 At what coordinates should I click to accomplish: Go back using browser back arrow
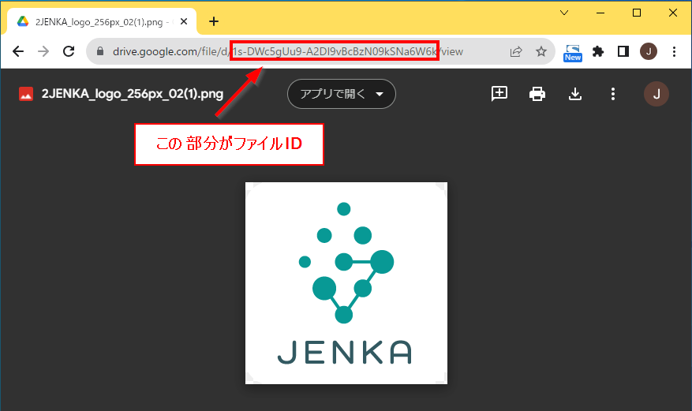click(18, 51)
